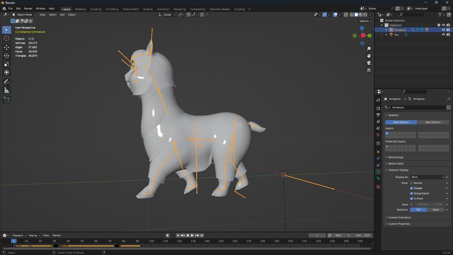Enable the Names checkbox under Show
The height and width of the screenshot is (255, 453).
click(x=411, y=183)
